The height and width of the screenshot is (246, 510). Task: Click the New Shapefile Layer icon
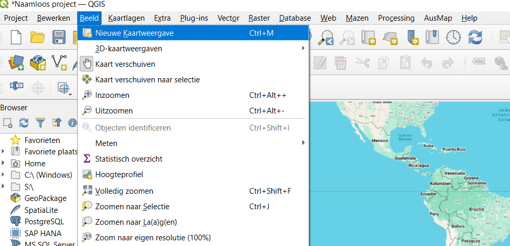pyautogui.click(x=60, y=63)
